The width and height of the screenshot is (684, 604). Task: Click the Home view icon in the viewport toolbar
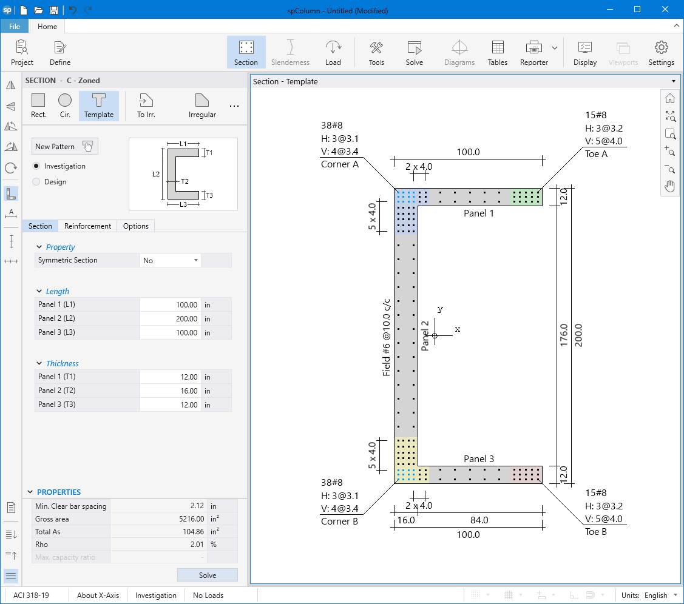pyautogui.click(x=670, y=98)
